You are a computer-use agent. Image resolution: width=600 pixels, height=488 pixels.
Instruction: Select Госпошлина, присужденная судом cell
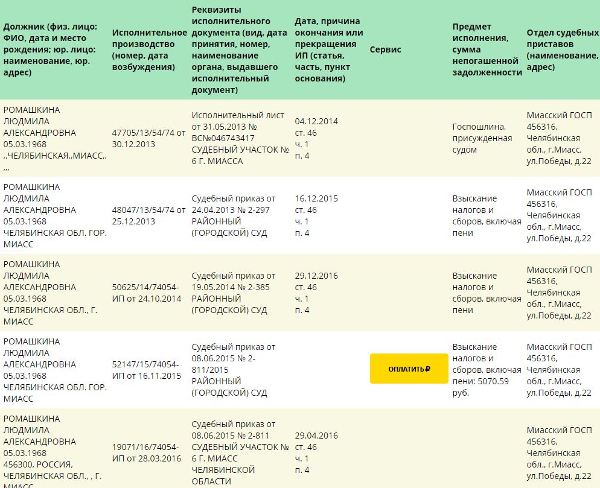[x=482, y=138]
